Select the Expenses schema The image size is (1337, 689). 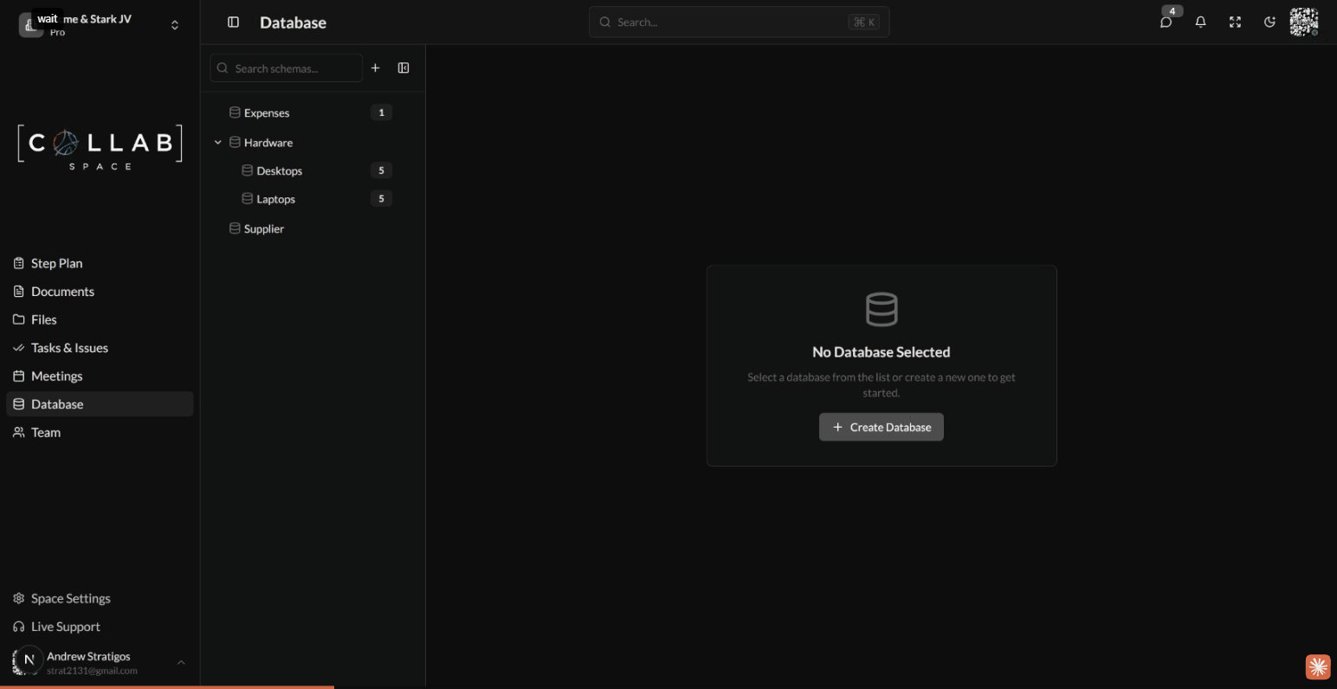click(266, 113)
